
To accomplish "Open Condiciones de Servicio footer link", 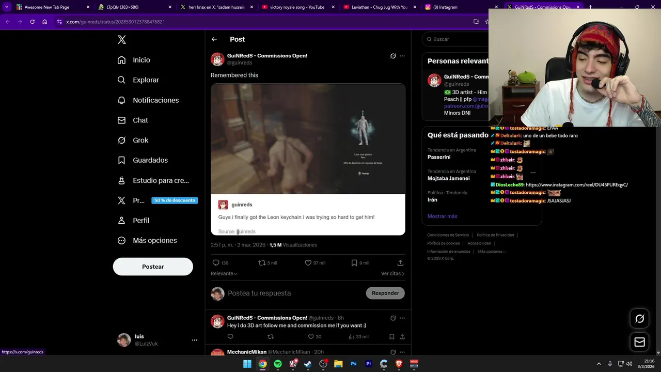I will pyautogui.click(x=448, y=235).
